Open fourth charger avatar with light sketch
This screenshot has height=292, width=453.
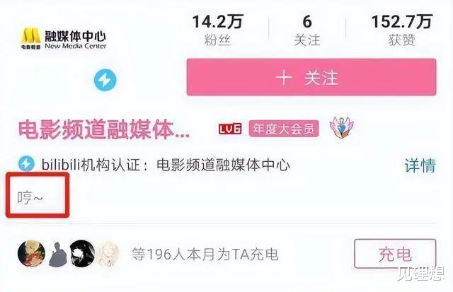point(108,254)
